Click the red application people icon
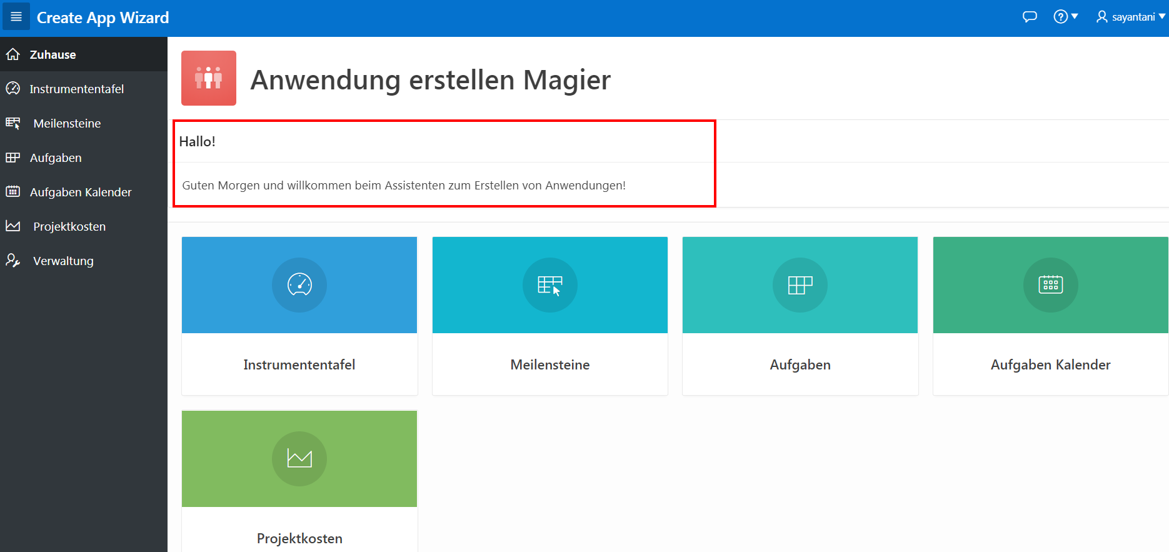This screenshot has width=1169, height=552. click(x=209, y=78)
